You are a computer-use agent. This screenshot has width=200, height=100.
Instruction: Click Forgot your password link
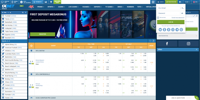[178, 17]
